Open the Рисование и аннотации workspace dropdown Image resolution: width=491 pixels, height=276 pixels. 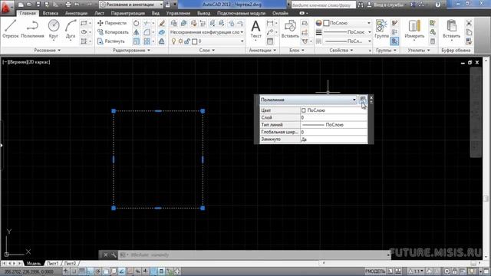click(x=131, y=5)
